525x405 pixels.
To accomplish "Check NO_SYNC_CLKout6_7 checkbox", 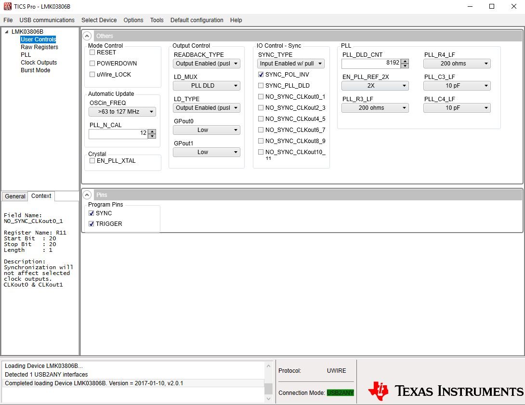I will [261, 130].
